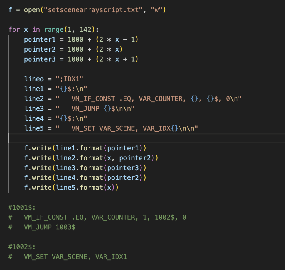
Task: Click the "w" mode string in open
Action: [x=156, y=10]
